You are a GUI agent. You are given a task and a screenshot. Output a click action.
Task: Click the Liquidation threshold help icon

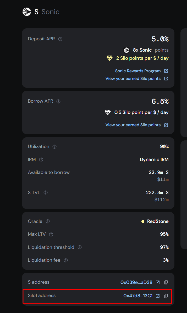[x=80, y=248]
